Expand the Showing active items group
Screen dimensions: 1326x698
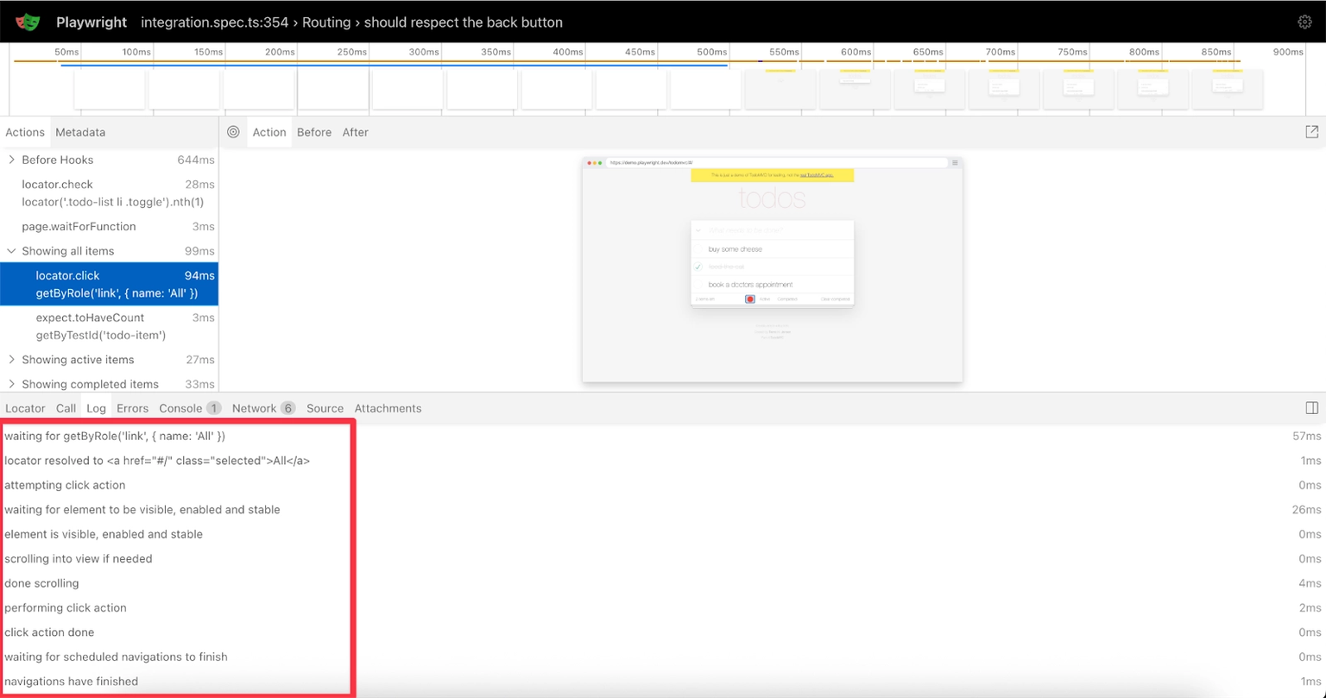pos(11,360)
